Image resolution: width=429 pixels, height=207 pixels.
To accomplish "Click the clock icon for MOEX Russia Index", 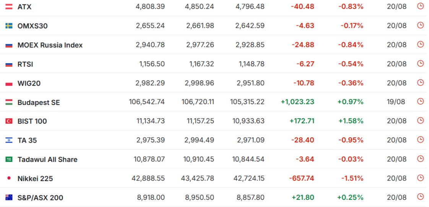I will click(x=420, y=44).
